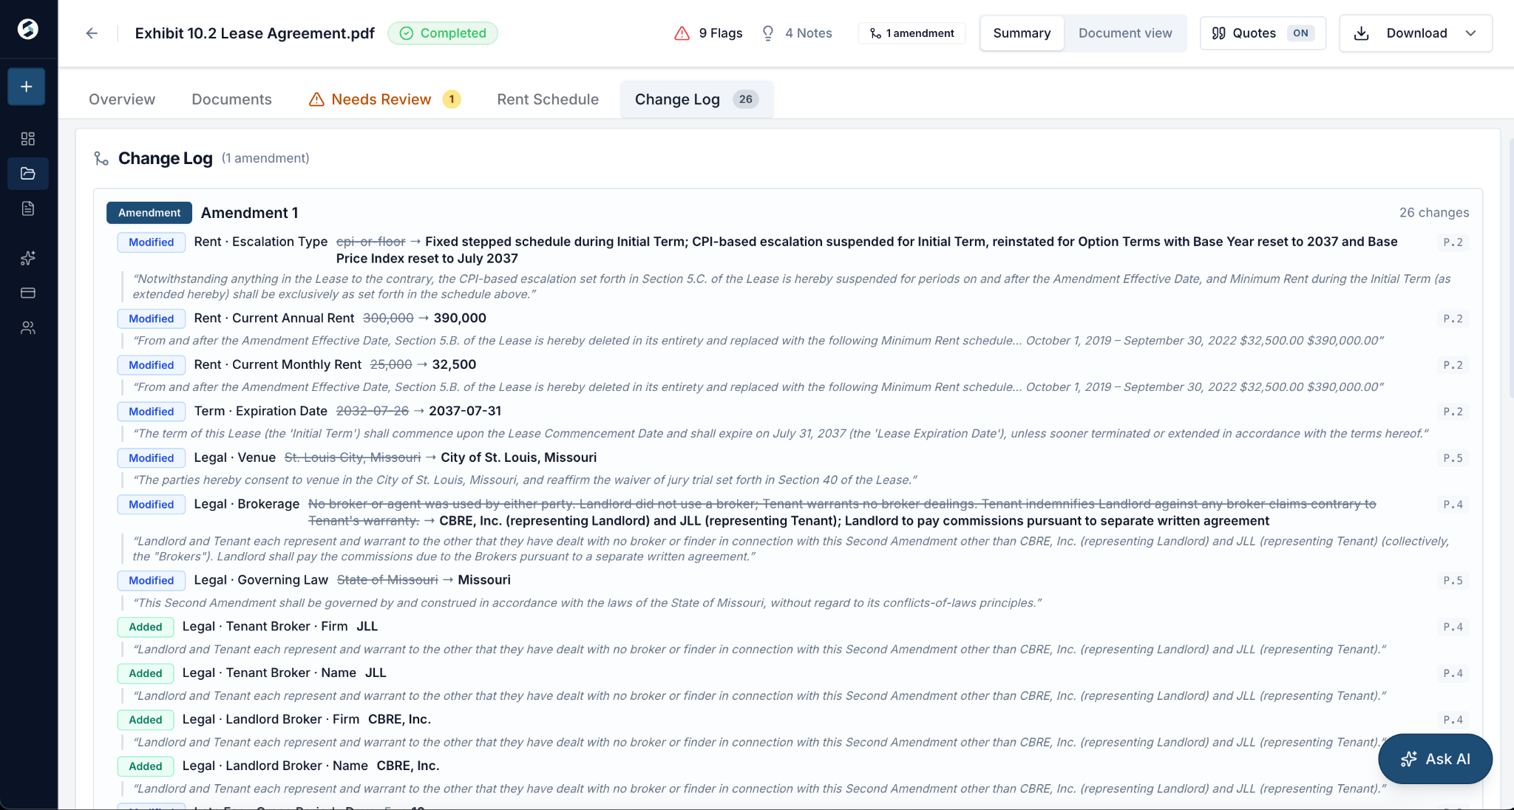Click the 26 changes count text

1434,213
